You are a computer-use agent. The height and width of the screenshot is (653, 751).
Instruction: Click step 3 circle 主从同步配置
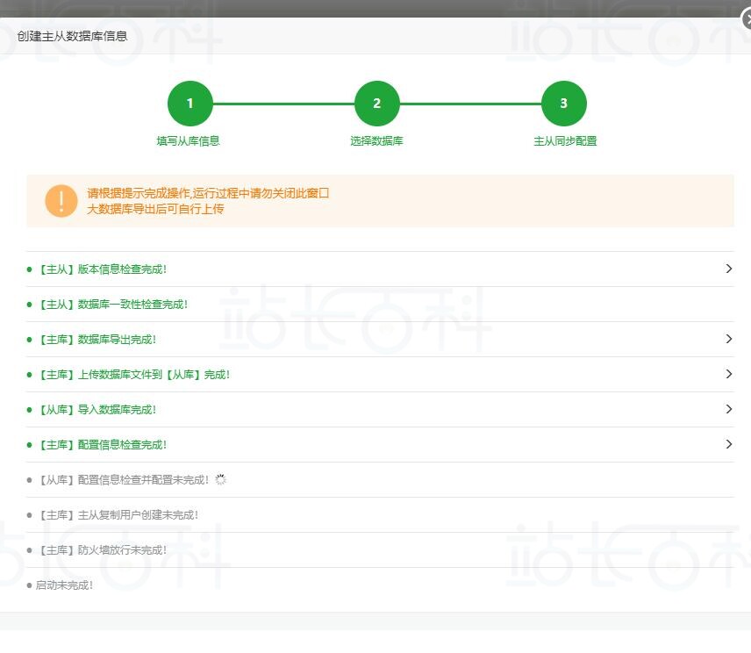[563, 104]
